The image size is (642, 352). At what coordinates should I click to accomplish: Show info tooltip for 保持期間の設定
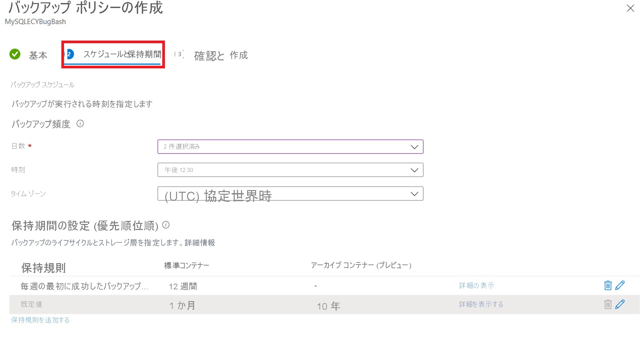(x=166, y=225)
